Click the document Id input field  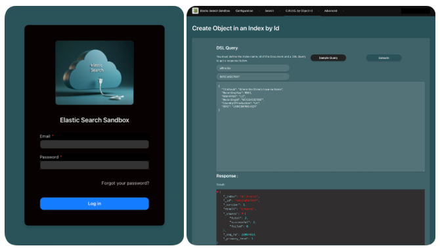coord(253,77)
